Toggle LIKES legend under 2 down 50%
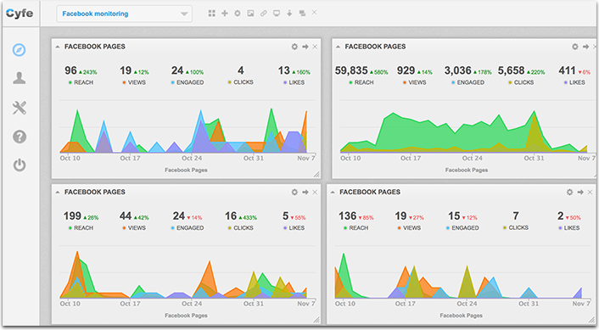 (568, 228)
